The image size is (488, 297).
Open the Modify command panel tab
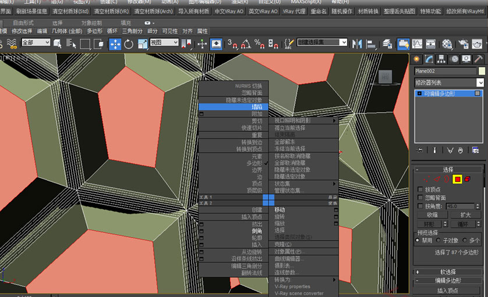[429, 59]
